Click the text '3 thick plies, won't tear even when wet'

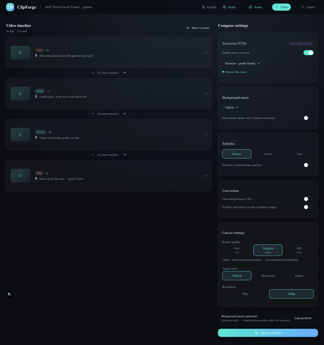(x=63, y=97)
